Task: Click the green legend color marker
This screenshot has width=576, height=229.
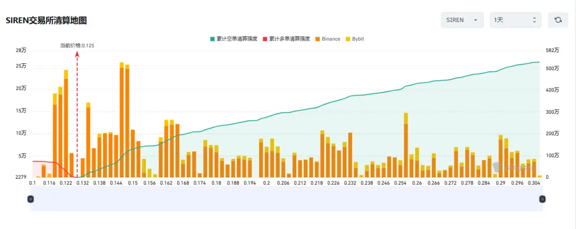Action: click(x=212, y=39)
